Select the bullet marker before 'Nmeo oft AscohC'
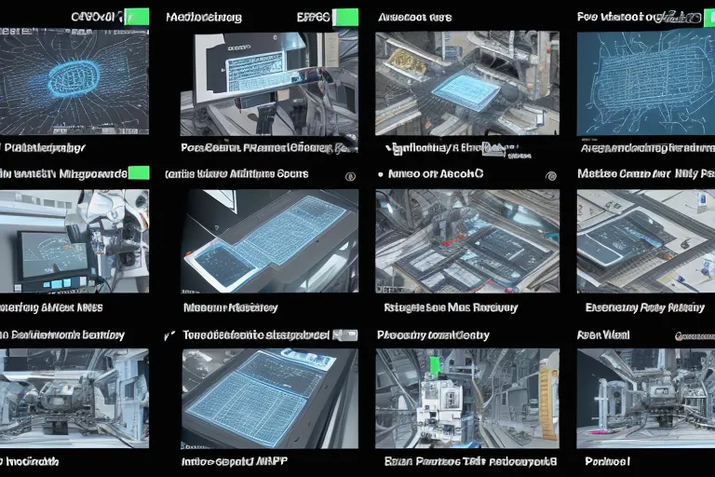The image size is (715, 477). (381, 174)
